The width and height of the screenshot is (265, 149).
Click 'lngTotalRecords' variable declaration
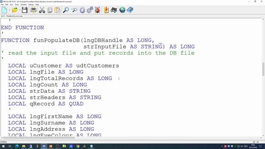[56, 78]
